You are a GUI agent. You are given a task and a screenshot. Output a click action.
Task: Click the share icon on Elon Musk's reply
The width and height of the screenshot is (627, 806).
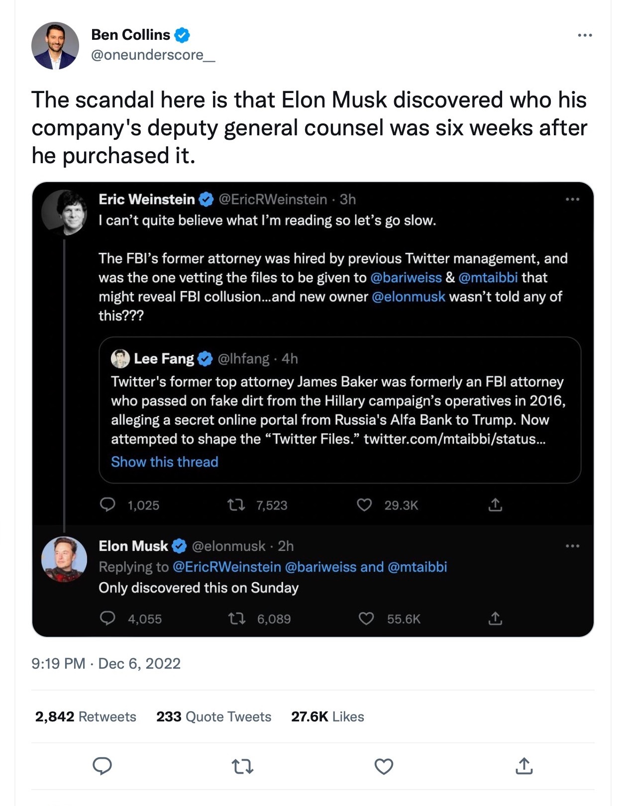pyautogui.click(x=495, y=618)
